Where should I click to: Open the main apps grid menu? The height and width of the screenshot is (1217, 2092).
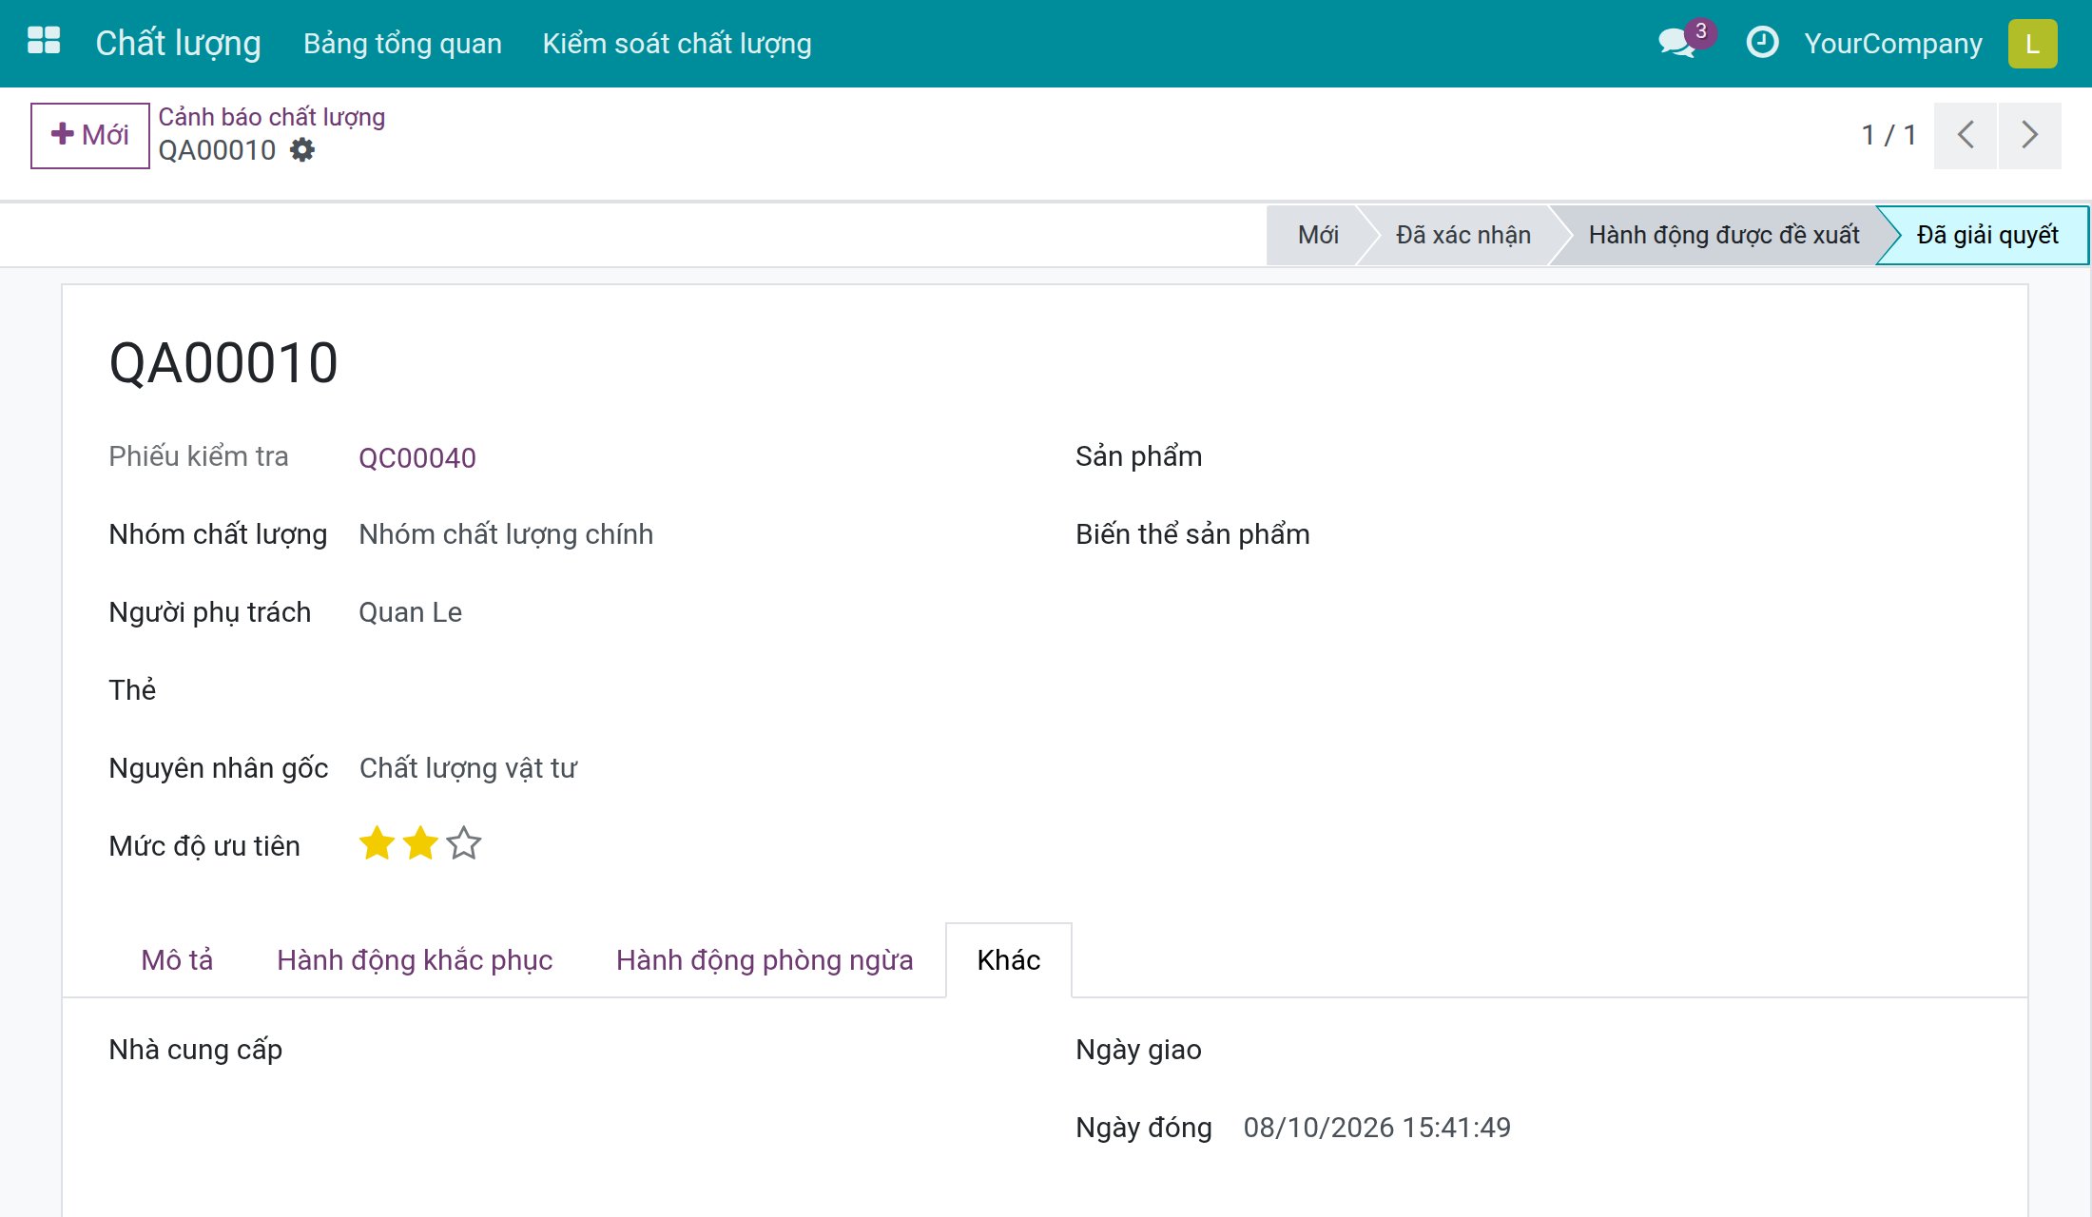pyautogui.click(x=44, y=43)
